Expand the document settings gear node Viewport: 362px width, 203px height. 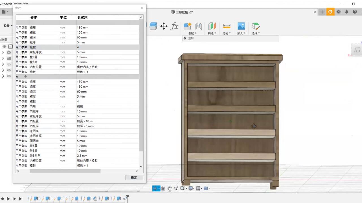pos(3,52)
